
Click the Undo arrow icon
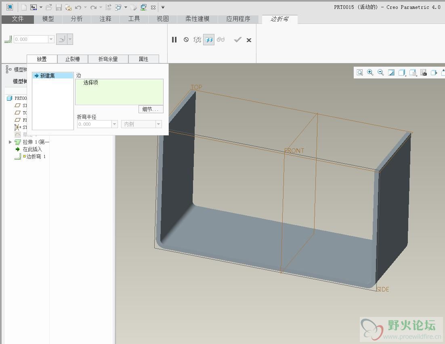pyautogui.click(x=78, y=7)
